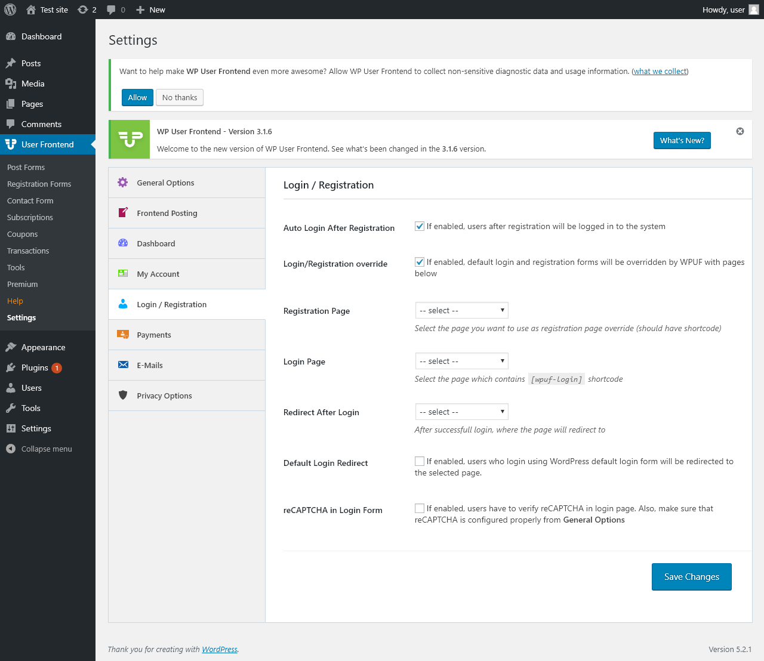Viewport: 764px width, 661px height.
Task: Click the Frontend Posting edit icon
Action: 123,212
